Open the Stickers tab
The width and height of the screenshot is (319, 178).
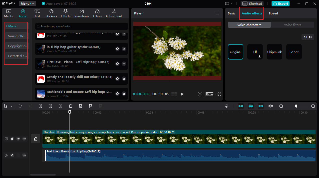pyautogui.click(x=51, y=13)
